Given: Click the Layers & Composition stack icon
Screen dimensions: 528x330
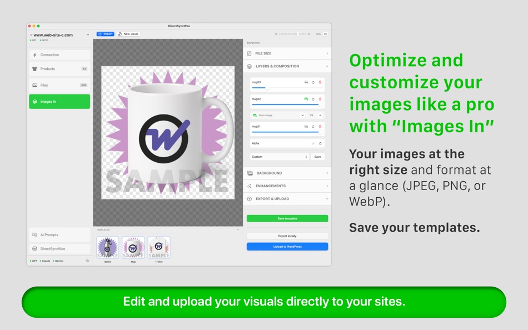Looking at the screenshot, I should [250, 66].
